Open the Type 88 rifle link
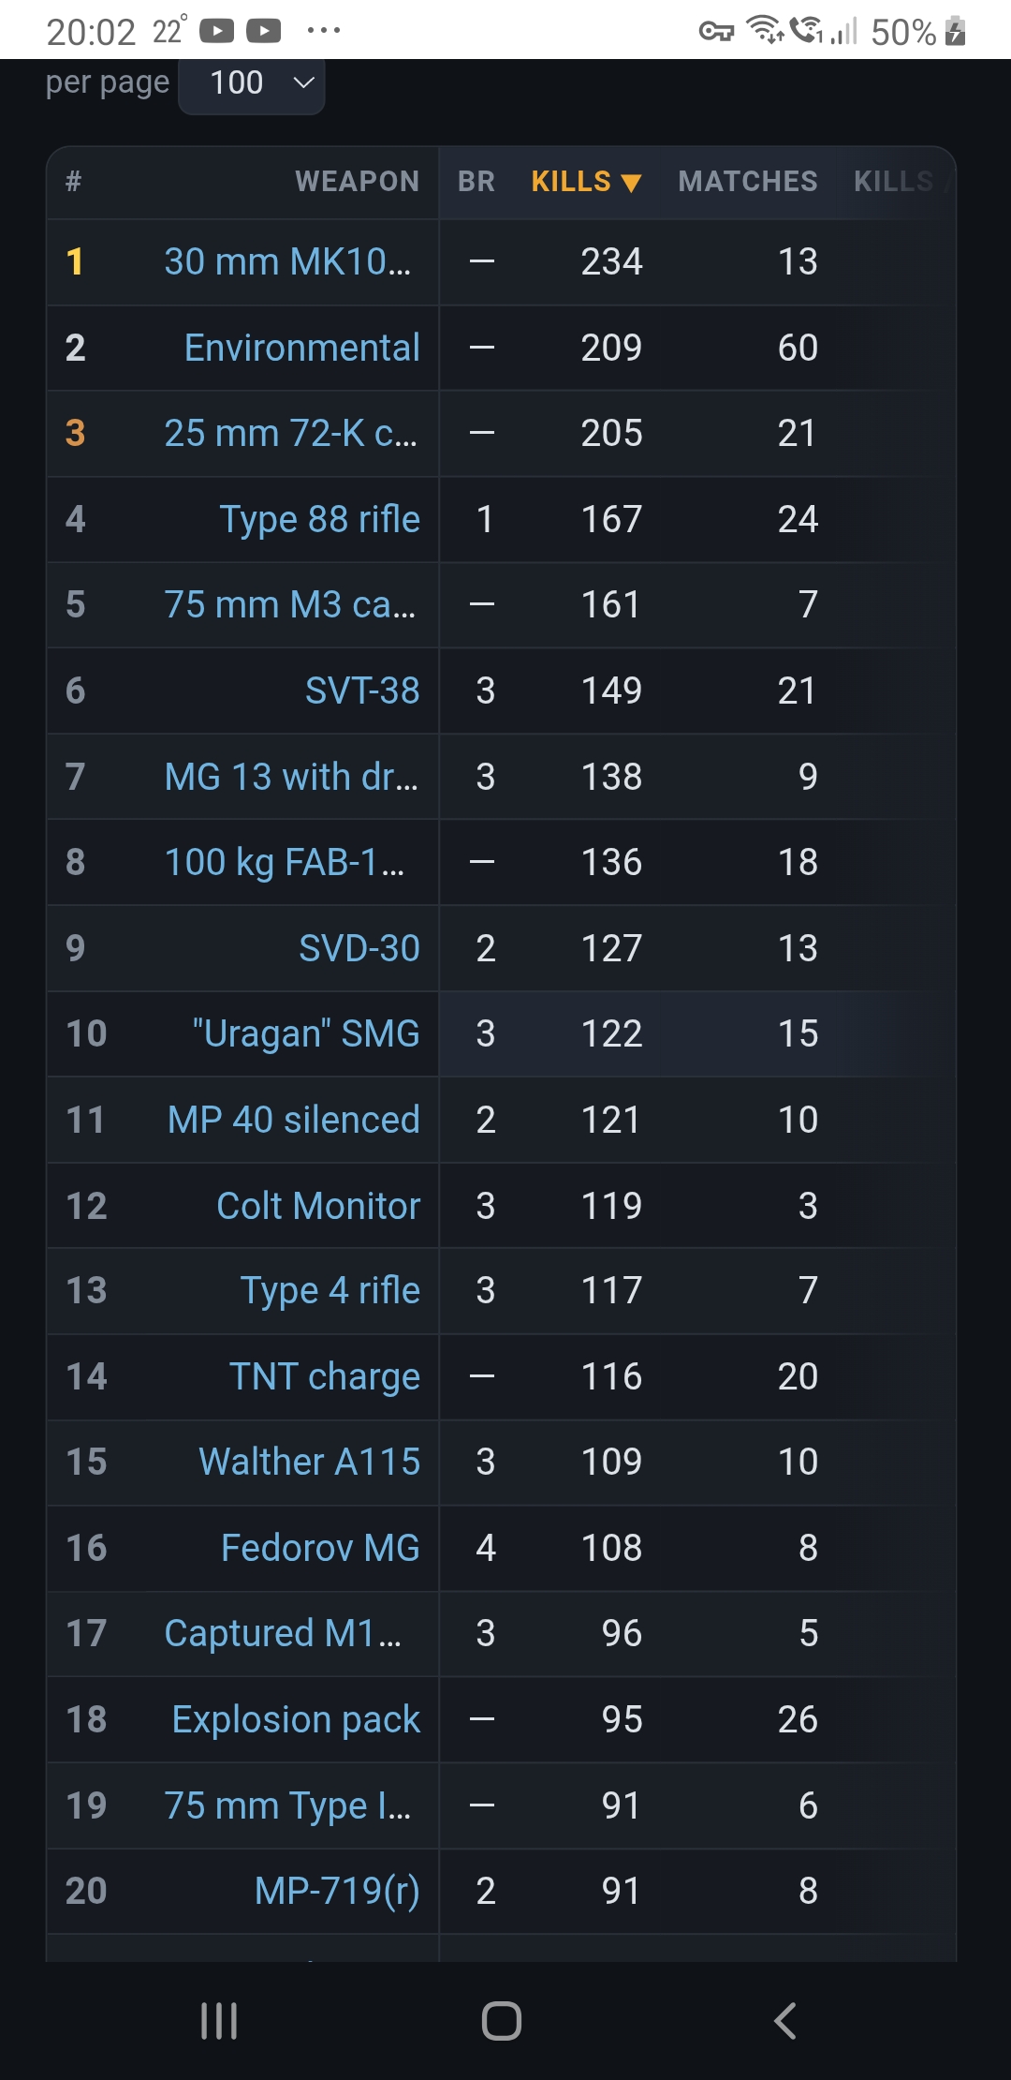The height and width of the screenshot is (2080, 1011). coord(320,519)
